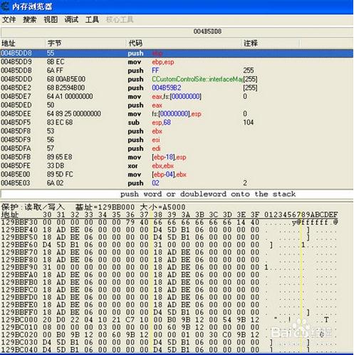Click hex dump row 129BC020
This screenshot has height=355, width=354.
click(170, 335)
